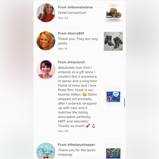Open the Peter Pan wallet listing image
Image resolution: width=159 pixels, height=159 pixels.
(x=113, y=97)
